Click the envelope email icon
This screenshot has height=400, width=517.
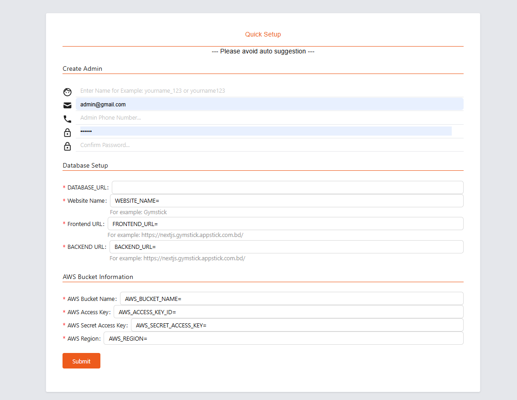point(68,105)
